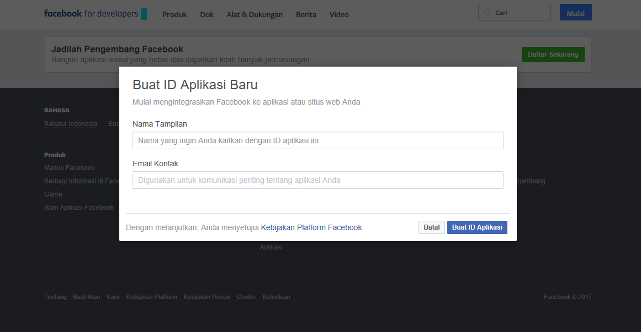
Task: Click the Buat ID Aplikasi Baru title
Action: 195,84
